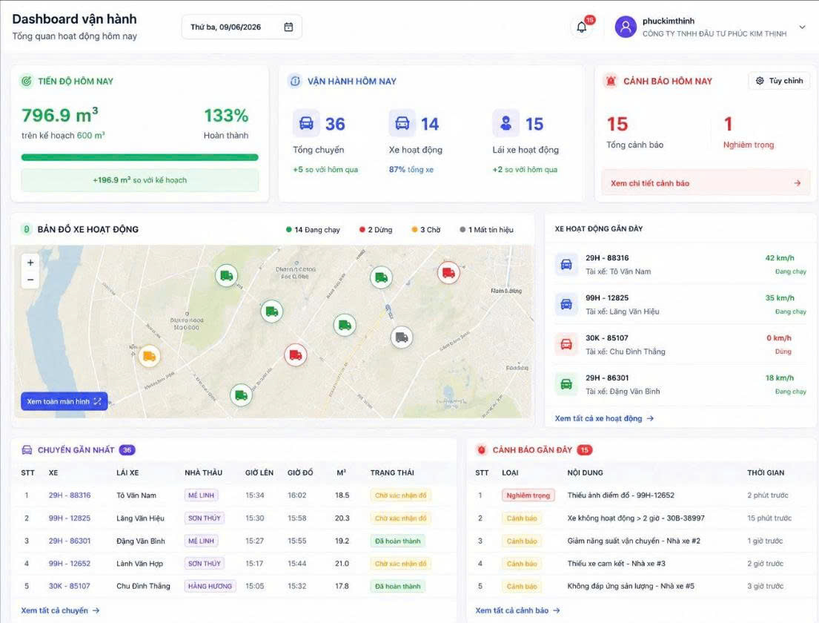Click the green progress bar for today's plan
Screen dimensions: 819x623
click(139, 157)
